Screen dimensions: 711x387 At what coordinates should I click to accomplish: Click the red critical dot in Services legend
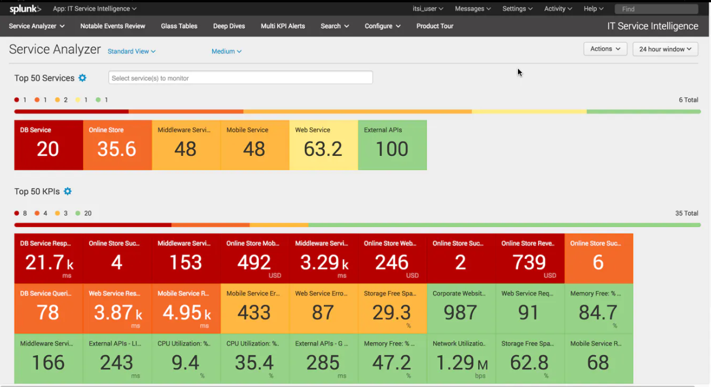point(17,99)
